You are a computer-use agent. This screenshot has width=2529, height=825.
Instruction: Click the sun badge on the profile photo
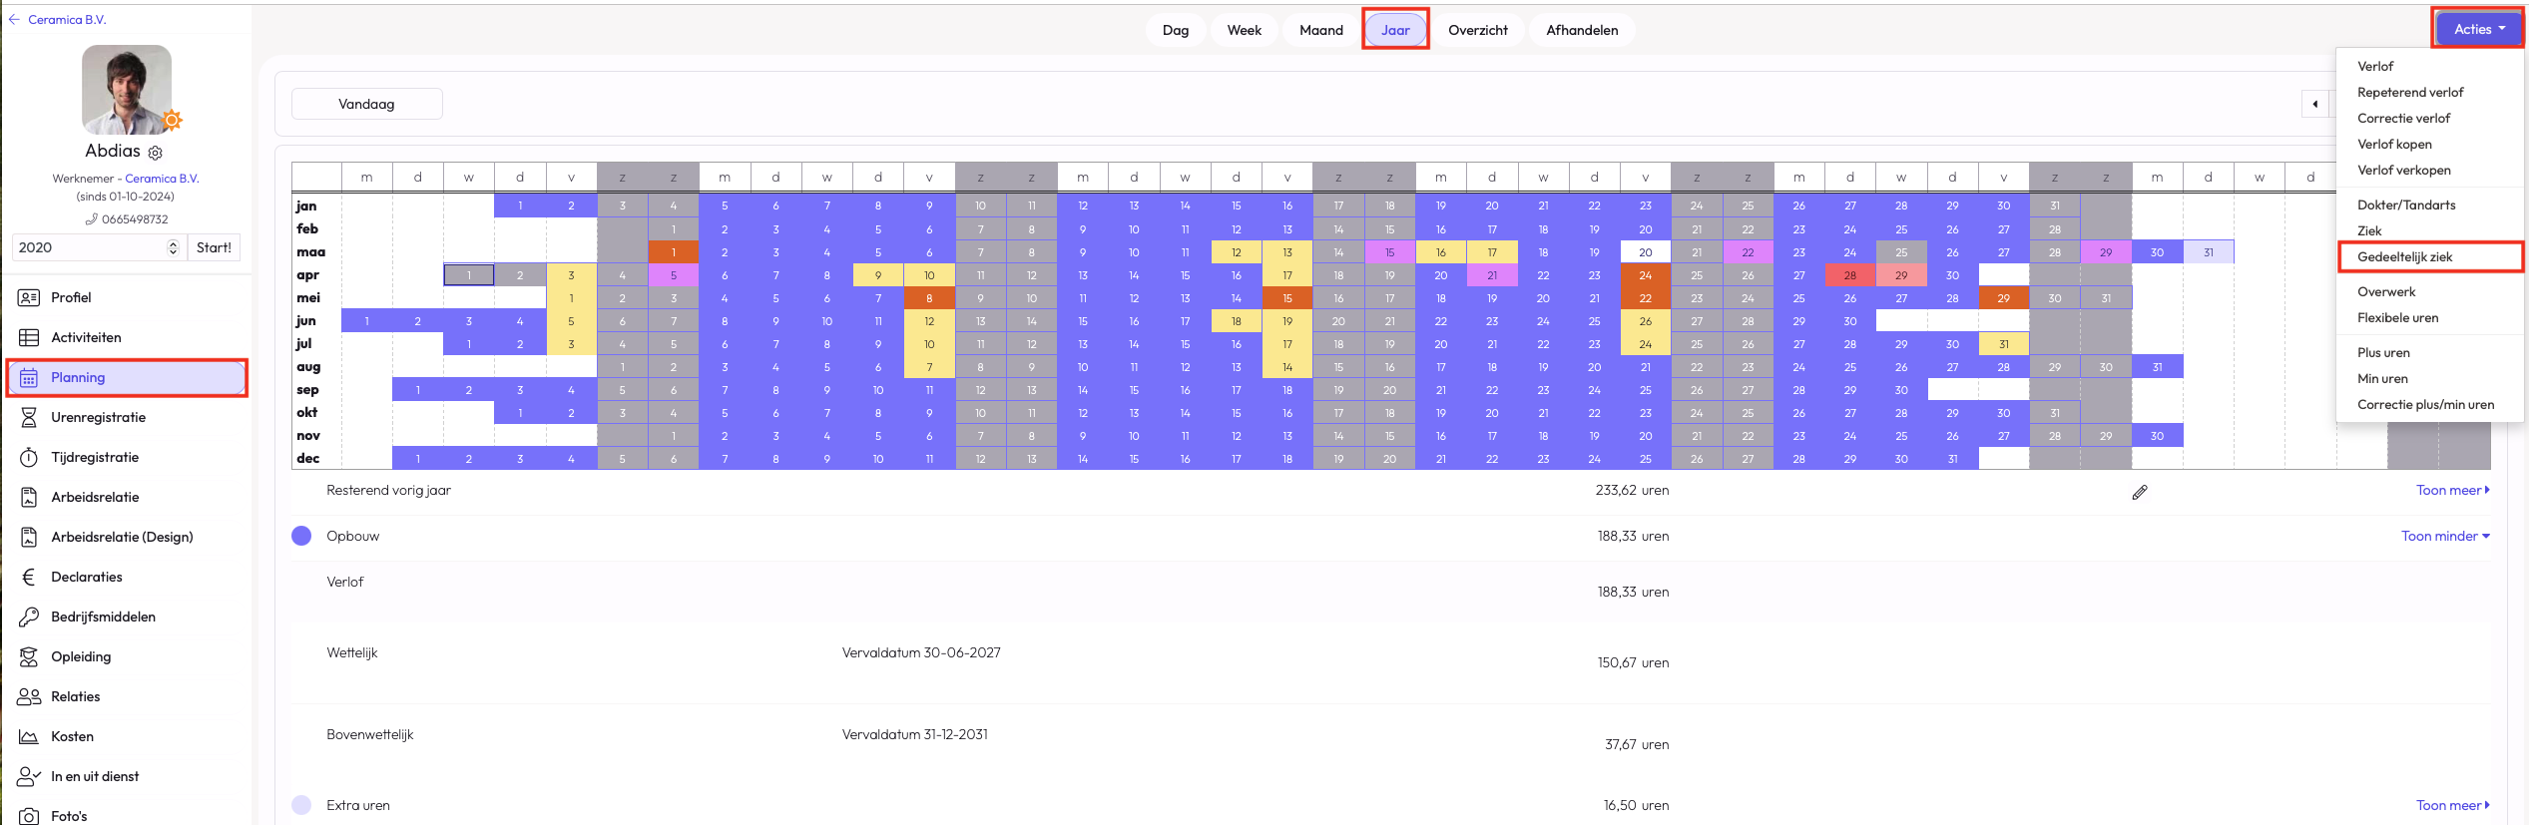[173, 121]
